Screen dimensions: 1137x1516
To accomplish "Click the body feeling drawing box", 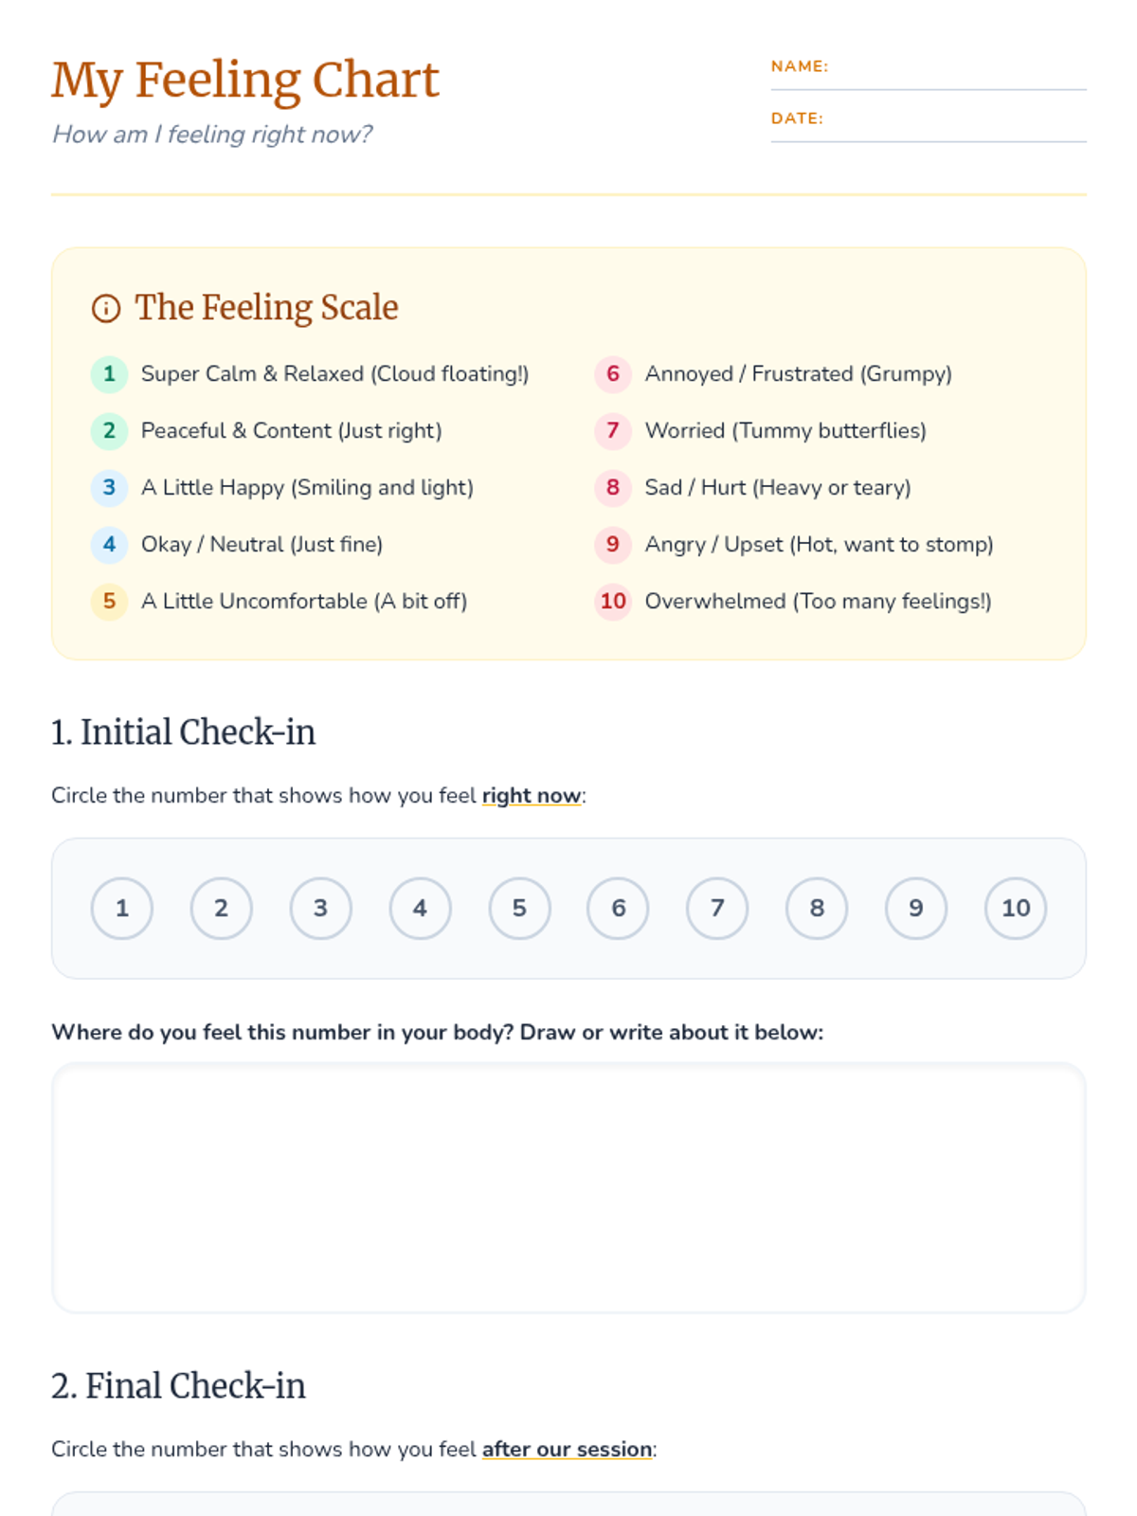I will [568, 1188].
